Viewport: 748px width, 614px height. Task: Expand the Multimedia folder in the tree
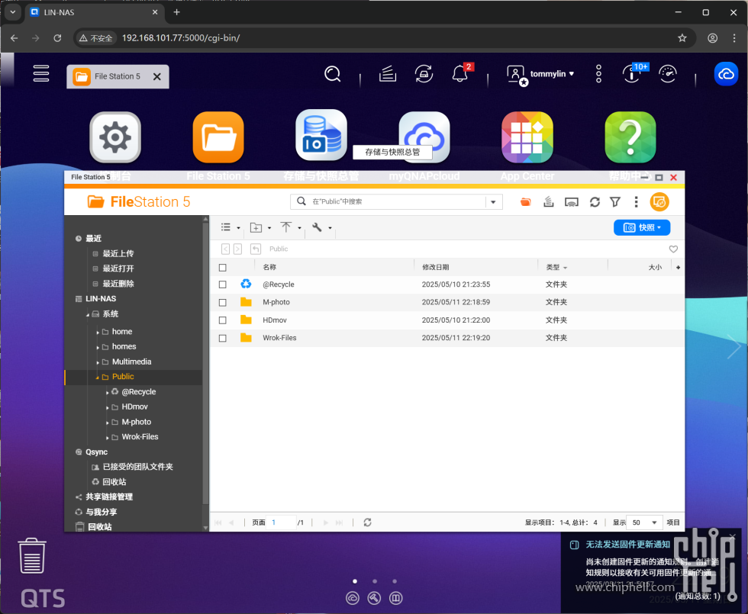coord(98,362)
